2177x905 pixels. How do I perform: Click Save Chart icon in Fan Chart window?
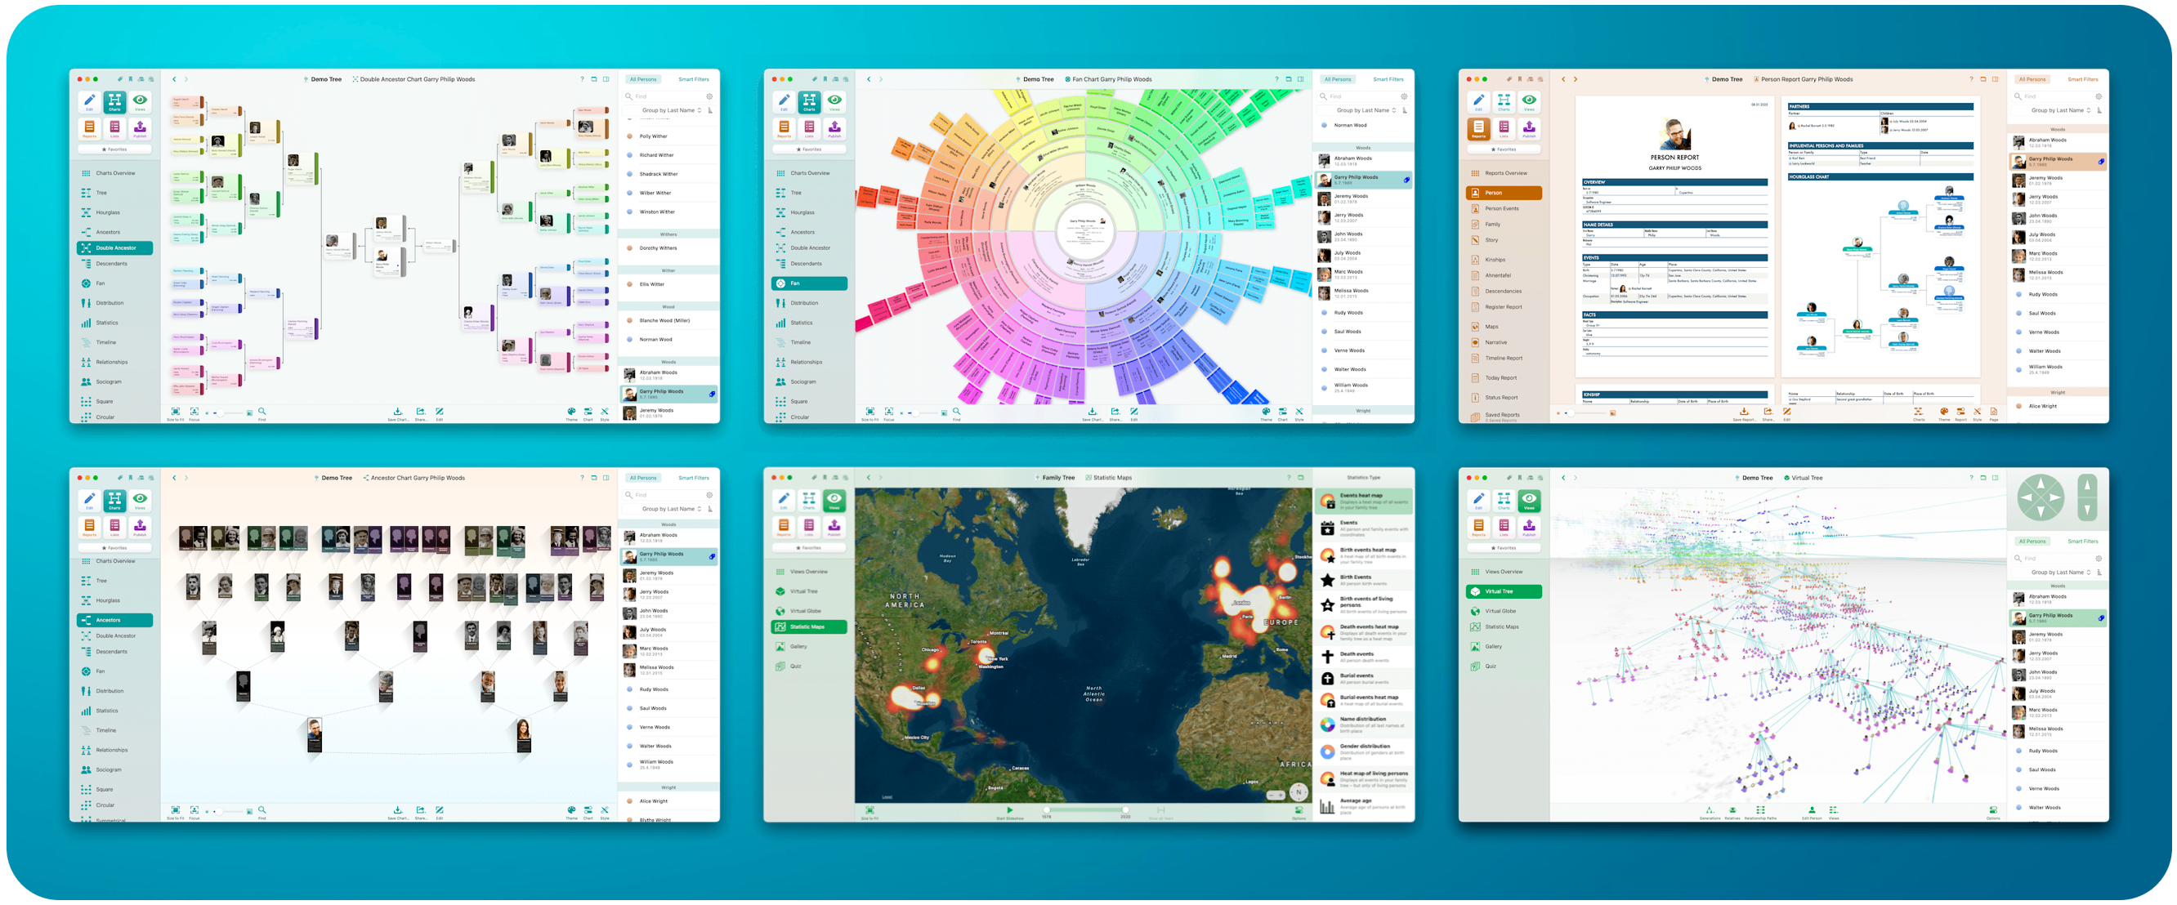[x=1092, y=411]
